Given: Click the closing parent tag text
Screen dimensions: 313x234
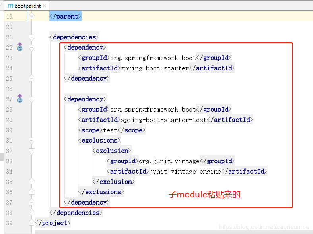Looking at the screenshot, I should [x=65, y=16].
